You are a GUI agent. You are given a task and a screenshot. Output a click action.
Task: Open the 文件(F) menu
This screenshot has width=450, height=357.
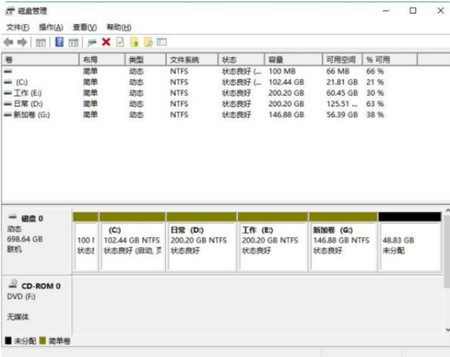[17, 27]
